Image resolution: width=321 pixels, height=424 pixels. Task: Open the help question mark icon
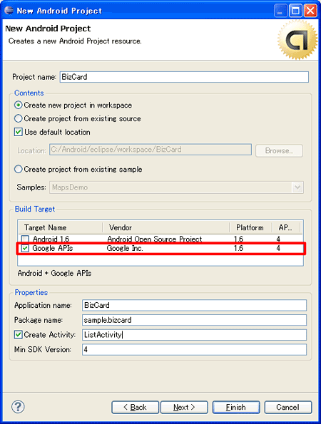click(x=18, y=406)
